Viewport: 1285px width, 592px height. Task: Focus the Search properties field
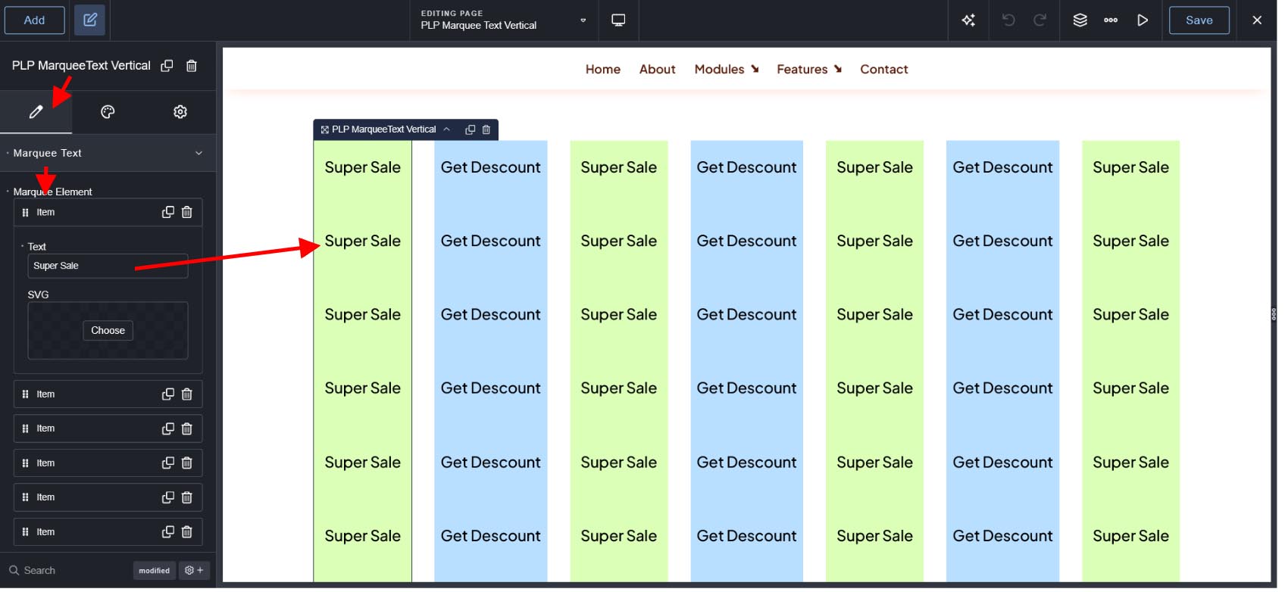point(68,571)
